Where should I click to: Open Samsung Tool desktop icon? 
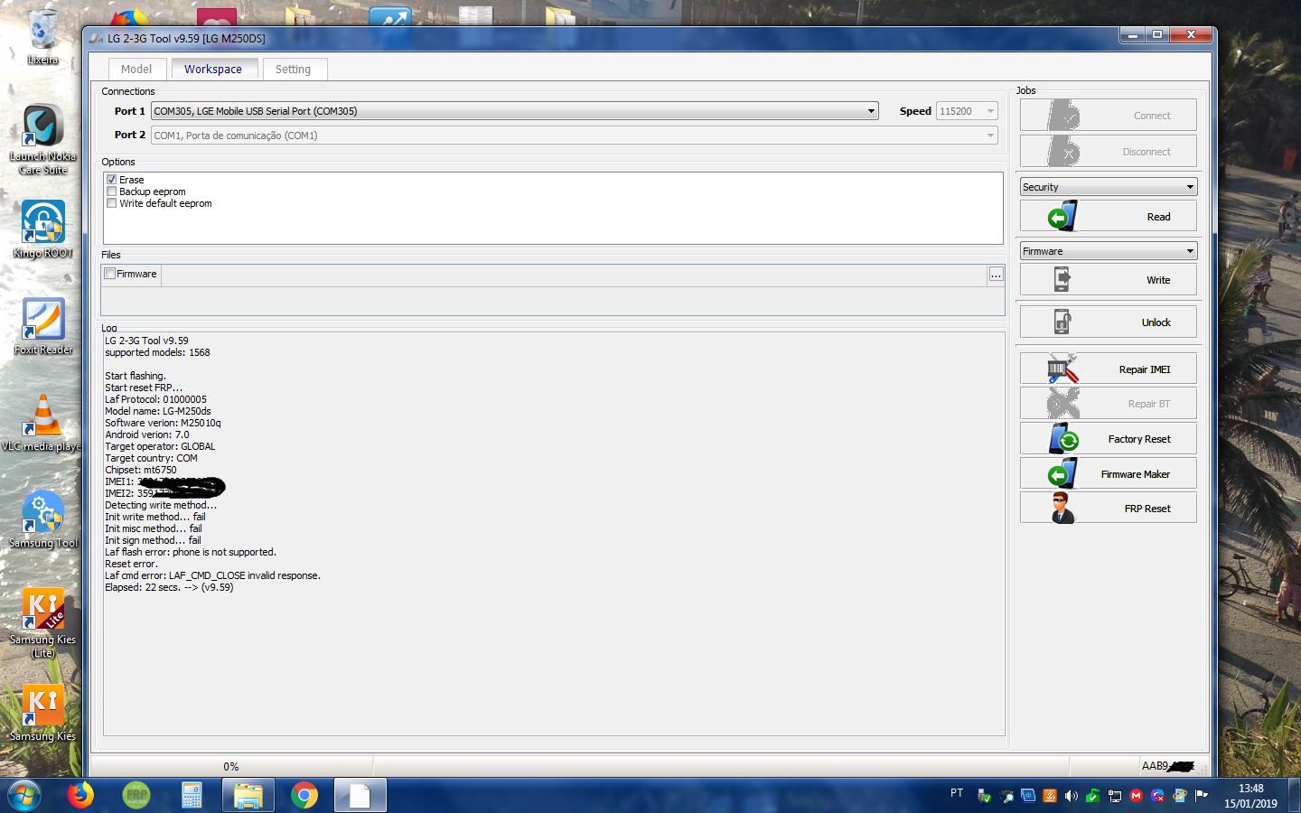tap(42, 519)
